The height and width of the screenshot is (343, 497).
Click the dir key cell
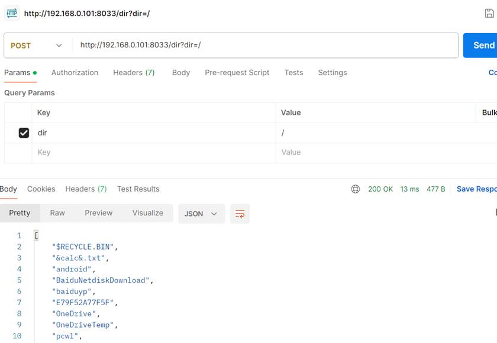coord(154,132)
